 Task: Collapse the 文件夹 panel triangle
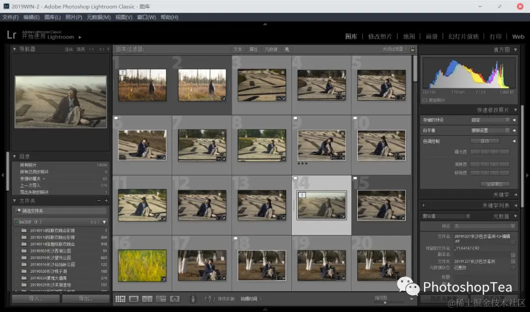[15, 201]
